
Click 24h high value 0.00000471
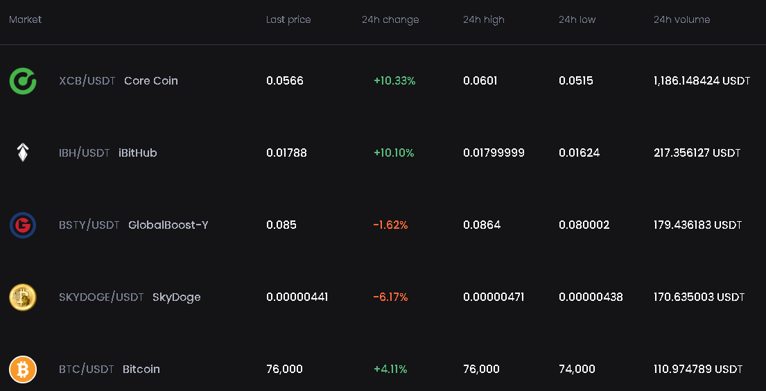tap(494, 297)
